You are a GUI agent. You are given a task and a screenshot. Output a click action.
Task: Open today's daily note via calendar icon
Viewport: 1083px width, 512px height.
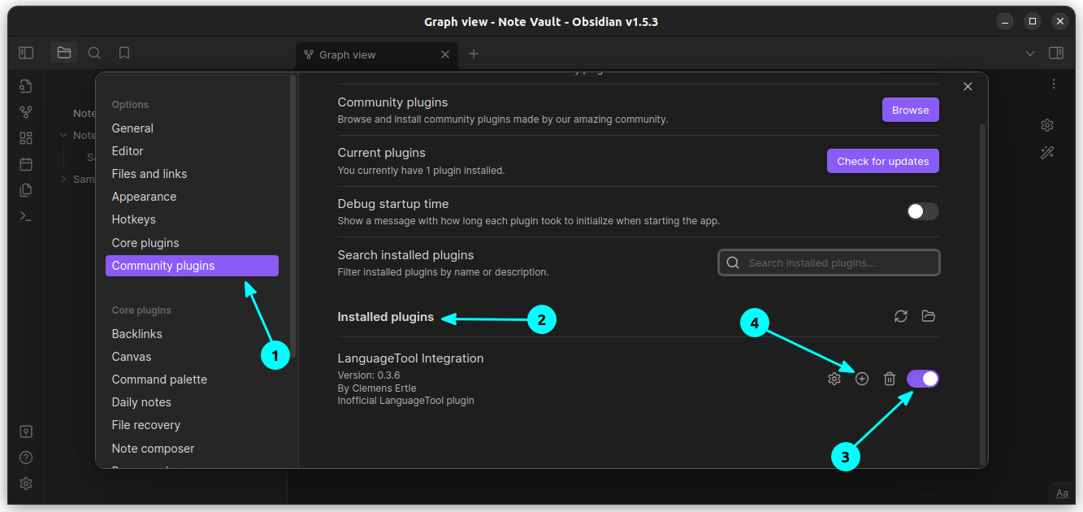tap(25, 163)
